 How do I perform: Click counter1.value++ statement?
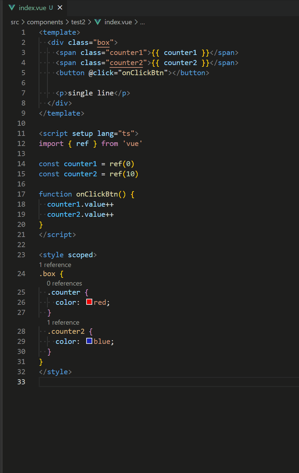tap(80, 204)
